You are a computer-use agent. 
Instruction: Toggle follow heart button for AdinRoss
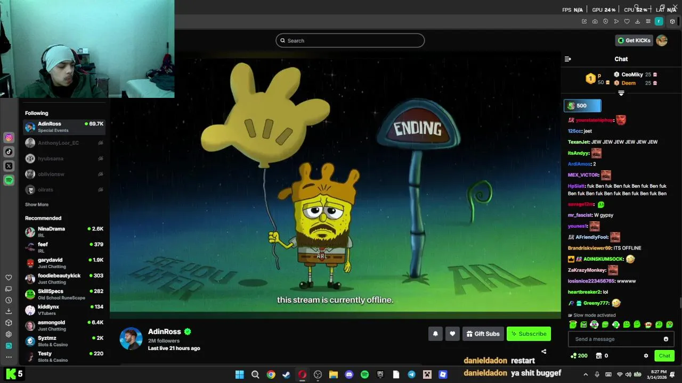(x=452, y=334)
